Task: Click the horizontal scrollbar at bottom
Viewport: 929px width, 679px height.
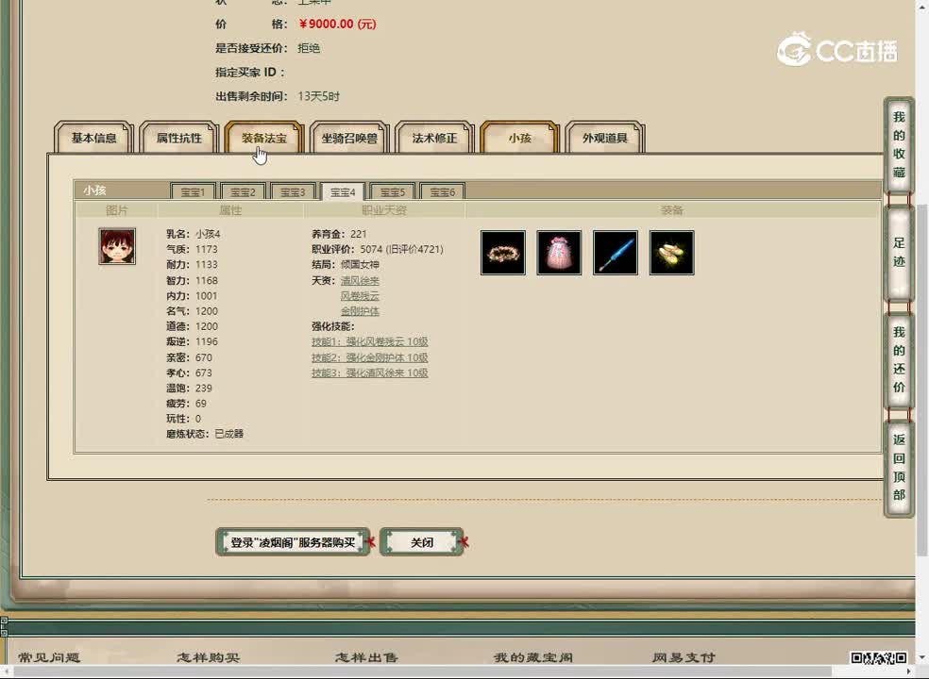Action: point(422,671)
